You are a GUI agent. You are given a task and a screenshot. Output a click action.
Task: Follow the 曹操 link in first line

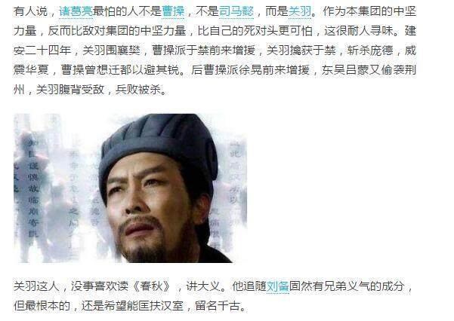[x=173, y=11]
